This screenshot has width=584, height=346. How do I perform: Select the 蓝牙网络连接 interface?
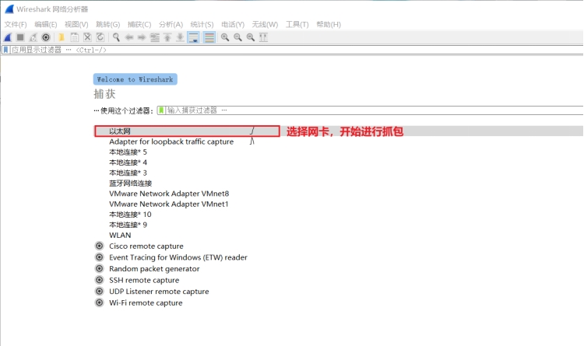coord(130,183)
